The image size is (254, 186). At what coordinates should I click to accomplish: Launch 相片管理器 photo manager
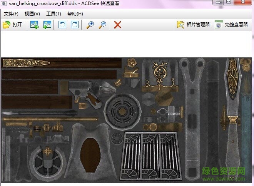[x=193, y=25]
